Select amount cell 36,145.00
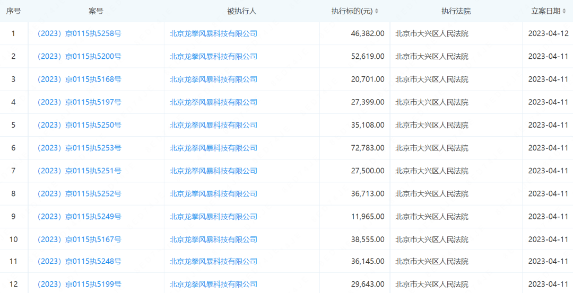This screenshot has width=573, height=293. (x=367, y=262)
